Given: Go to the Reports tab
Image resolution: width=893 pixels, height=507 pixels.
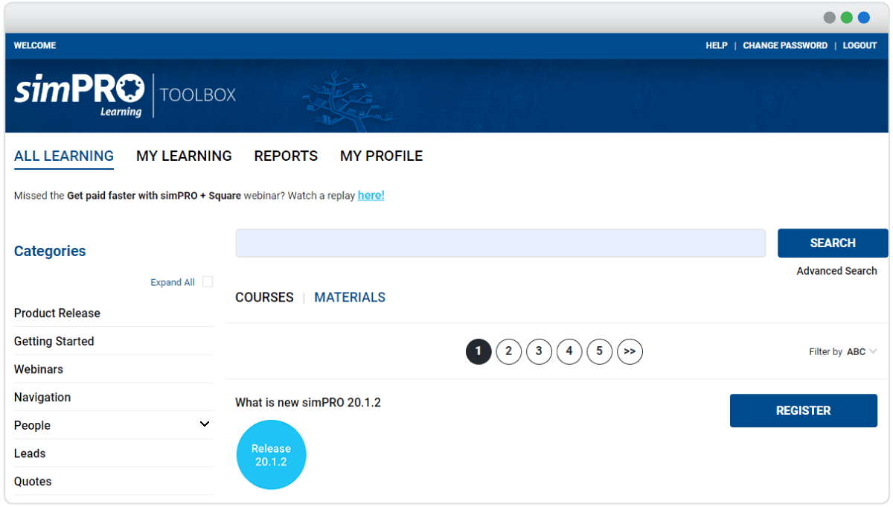Looking at the screenshot, I should 286,156.
